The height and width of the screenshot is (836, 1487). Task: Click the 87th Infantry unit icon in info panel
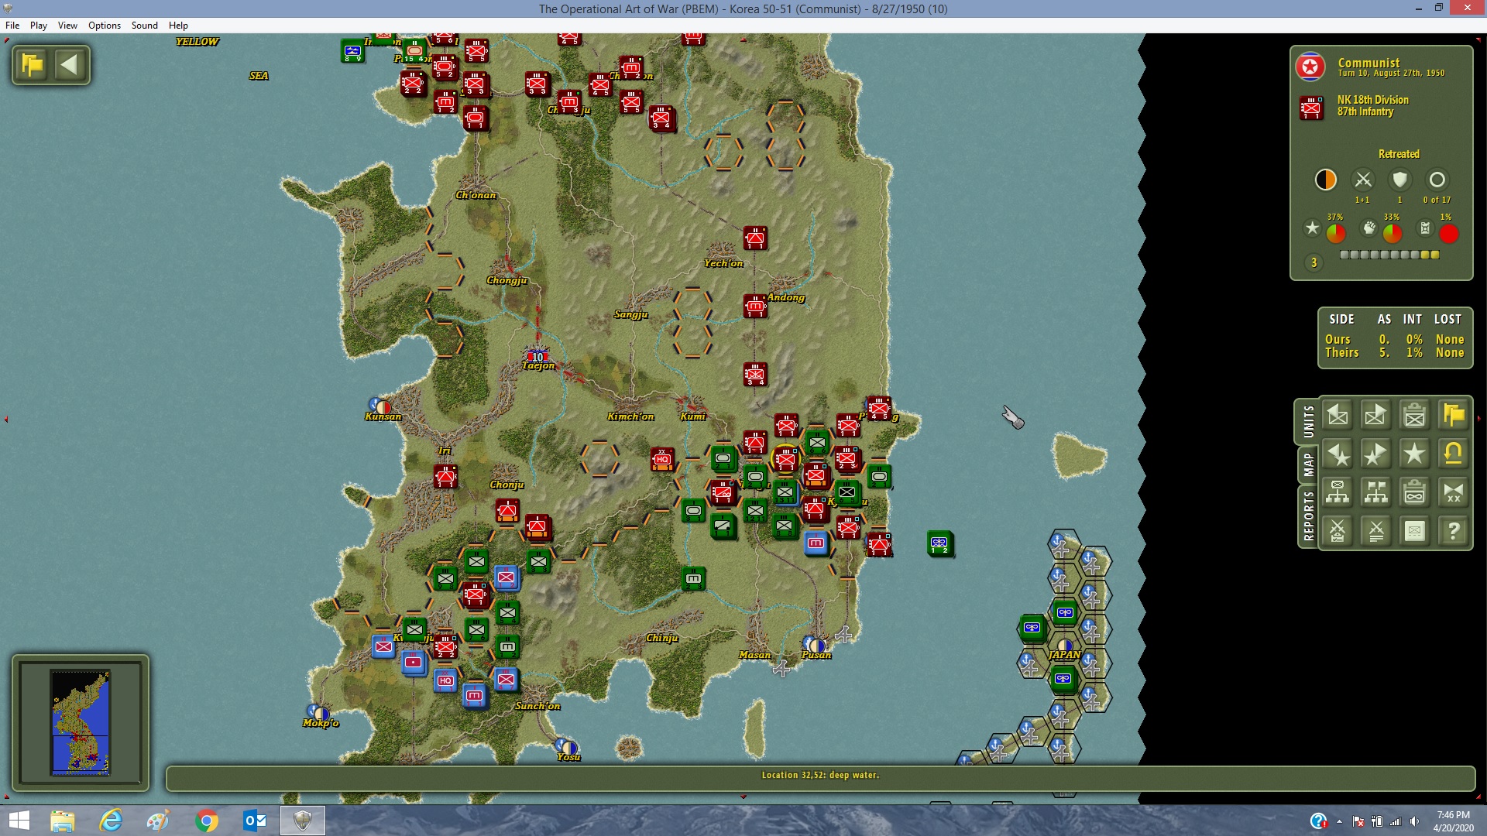[x=1311, y=107]
